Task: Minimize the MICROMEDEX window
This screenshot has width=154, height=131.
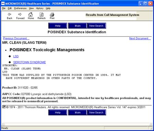Action: point(141,4)
